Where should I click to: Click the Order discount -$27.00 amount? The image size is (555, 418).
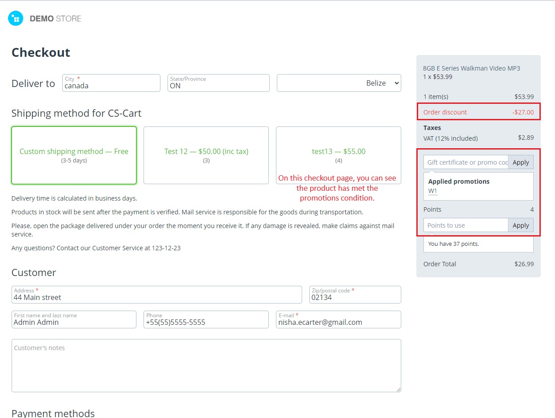[x=523, y=112]
